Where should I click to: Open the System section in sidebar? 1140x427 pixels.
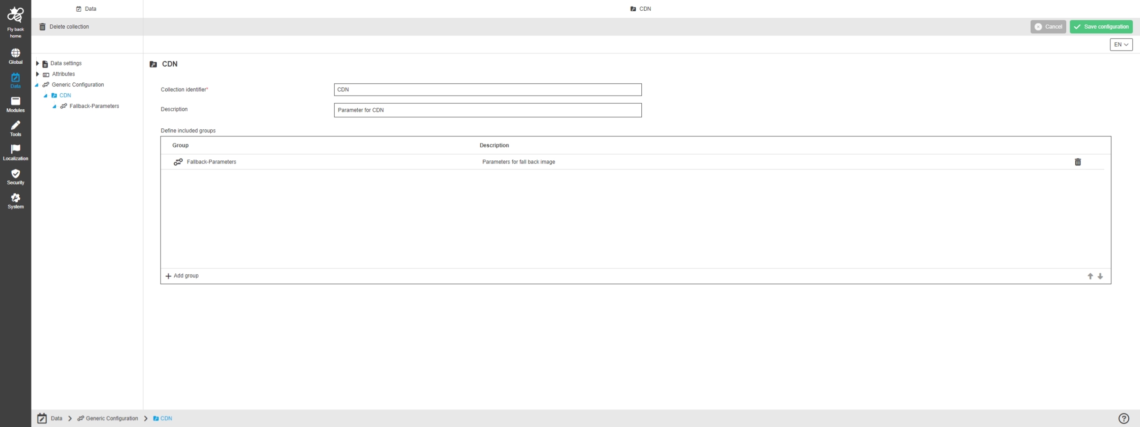click(15, 201)
